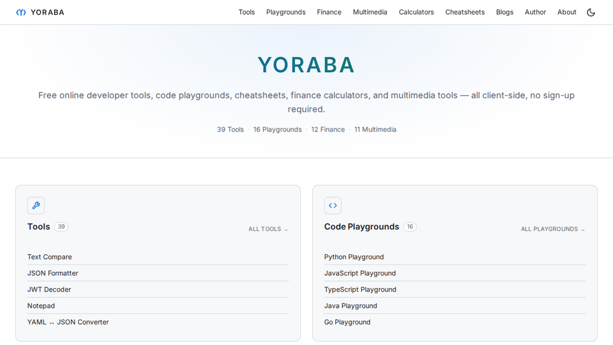Image resolution: width=613 pixels, height=345 pixels.
Task: Click the 39 count badge beside Tools
Action: pos(61,227)
